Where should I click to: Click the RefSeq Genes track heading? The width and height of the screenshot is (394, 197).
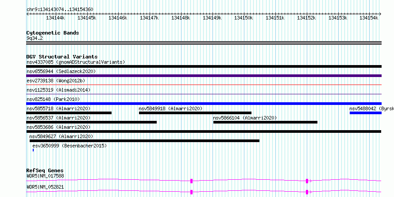45,171
